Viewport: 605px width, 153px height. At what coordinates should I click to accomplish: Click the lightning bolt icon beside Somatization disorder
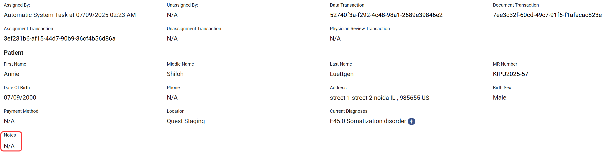point(411,122)
